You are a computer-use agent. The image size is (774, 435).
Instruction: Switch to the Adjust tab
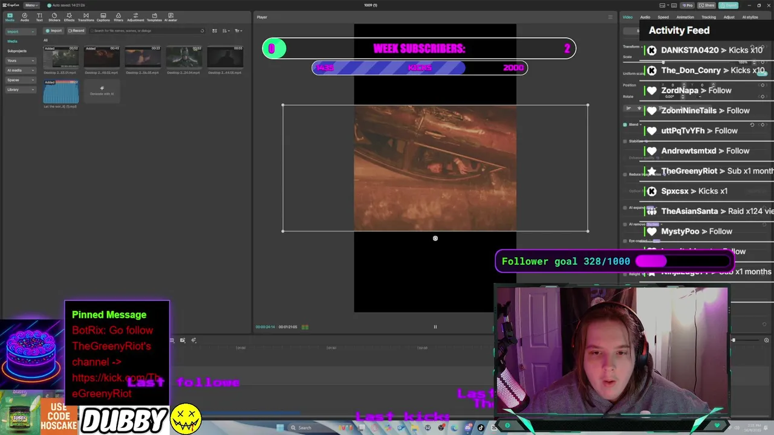729,17
